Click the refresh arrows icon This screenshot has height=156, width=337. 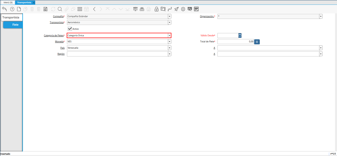click(x=53, y=9)
